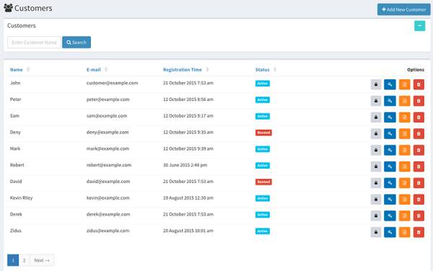Click email customer@example.com
The height and width of the screenshot is (271, 433).
point(112,83)
